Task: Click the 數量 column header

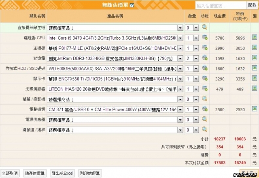Action: (192, 16)
